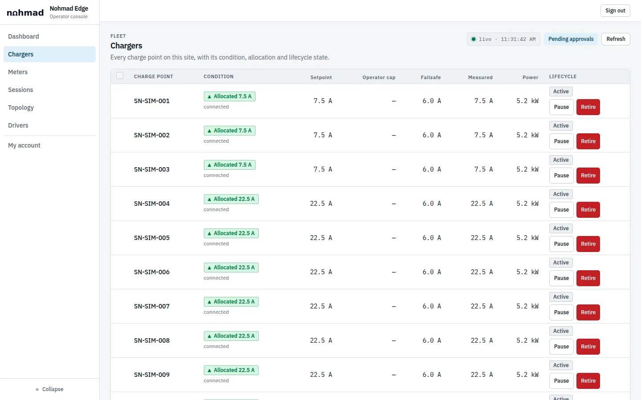
Task: Pause charger SN-SIM-008
Action: [561, 347]
